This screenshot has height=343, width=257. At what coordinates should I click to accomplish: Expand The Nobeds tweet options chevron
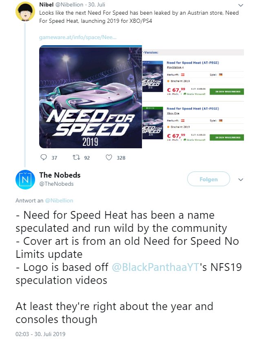(x=241, y=180)
